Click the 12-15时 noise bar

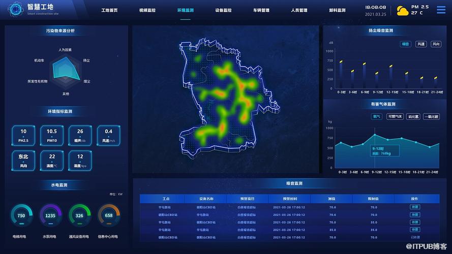pos(391,77)
